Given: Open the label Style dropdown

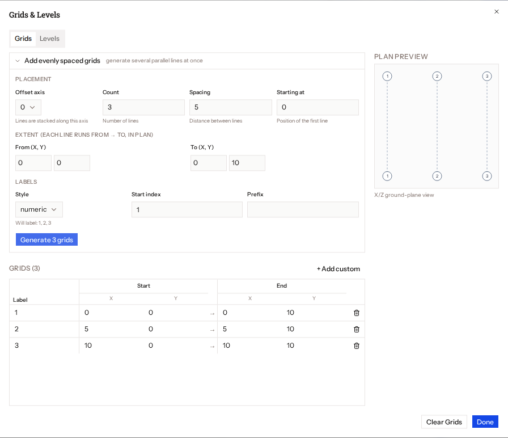Looking at the screenshot, I should click(39, 209).
